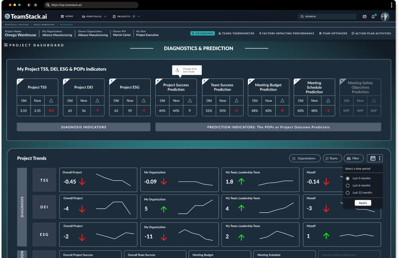Viewport: 399px width, 258px height.
Task: Click the Diagnosis Indicators bar
Action: pyautogui.click(x=83, y=127)
